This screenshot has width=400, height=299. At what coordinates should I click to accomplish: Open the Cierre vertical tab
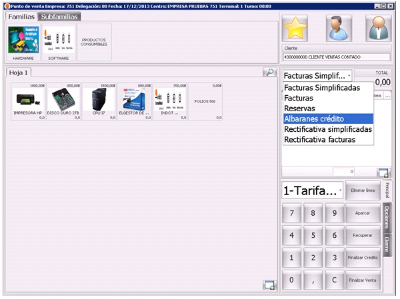[x=387, y=246]
